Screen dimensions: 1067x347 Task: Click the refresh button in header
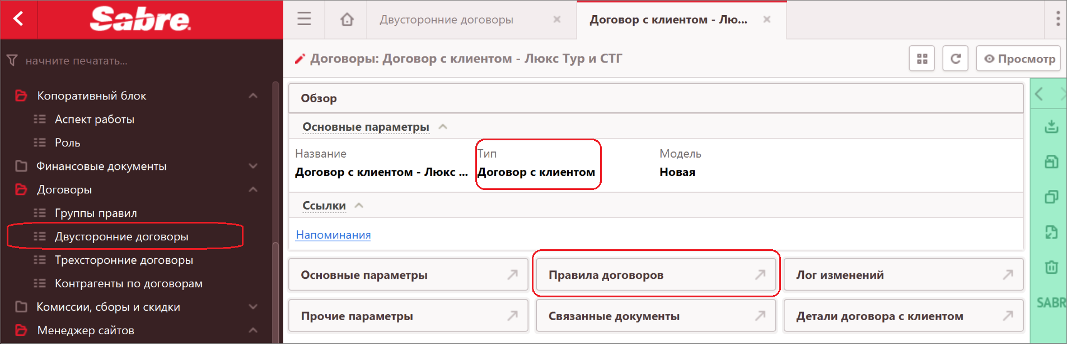(x=956, y=59)
